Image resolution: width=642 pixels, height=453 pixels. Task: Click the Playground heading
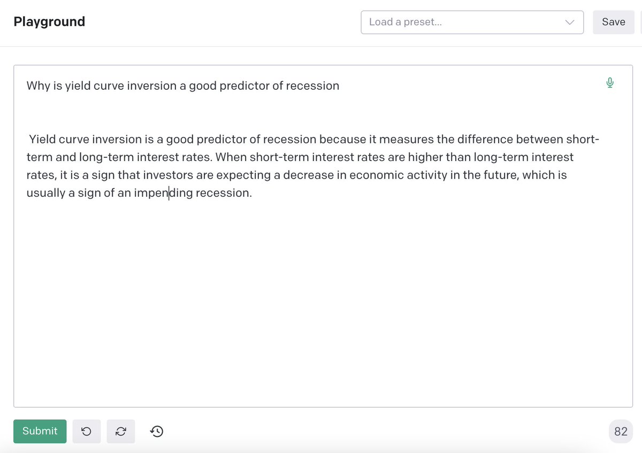pyautogui.click(x=49, y=22)
